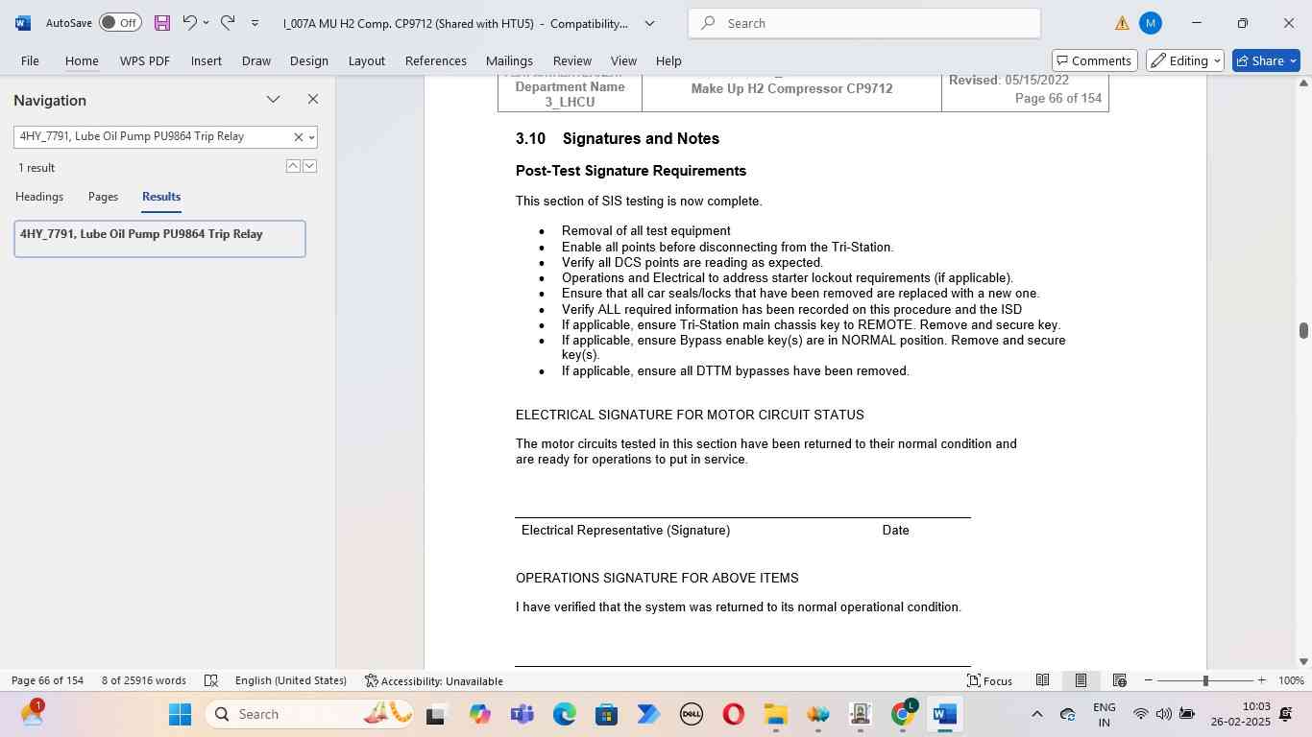Show hidden system tray icons
Viewport: 1312px width, 737px height.
[x=1036, y=714]
